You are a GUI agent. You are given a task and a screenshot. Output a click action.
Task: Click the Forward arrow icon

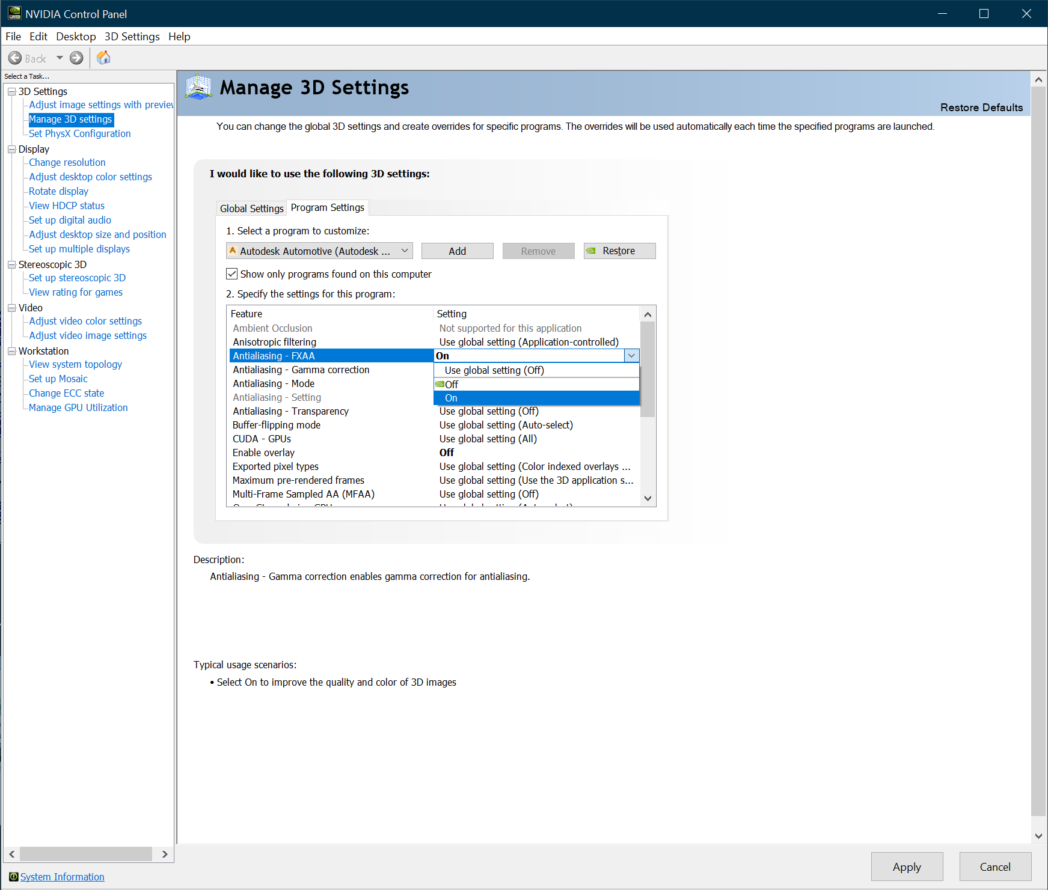pos(76,58)
